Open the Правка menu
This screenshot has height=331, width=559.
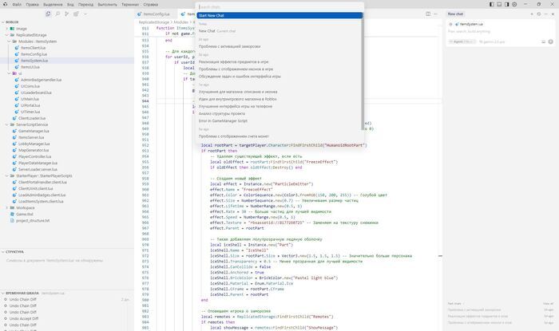(x=32, y=5)
